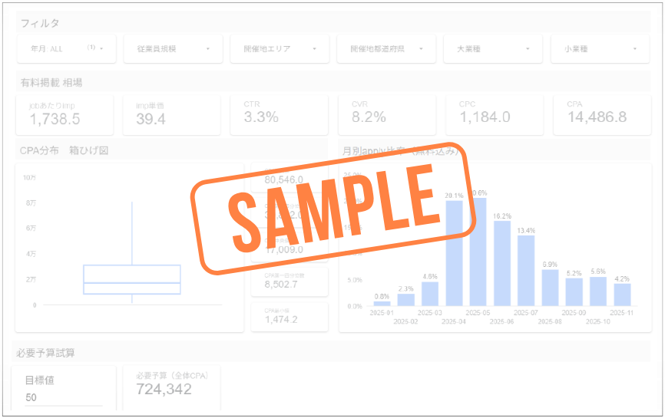Image resolution: width=665 pixels, height=418 pixels.
Task: Click the 目標値 input field showing 50
Action: [63, 397]
